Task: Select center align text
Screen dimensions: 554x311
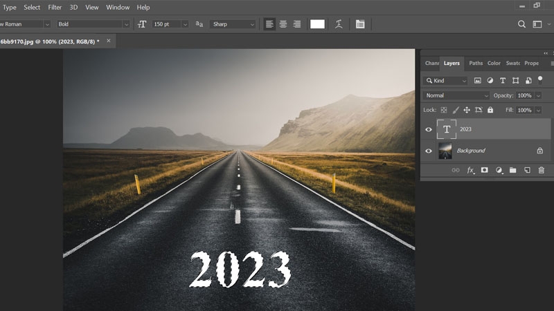Action: pos(283,24)
